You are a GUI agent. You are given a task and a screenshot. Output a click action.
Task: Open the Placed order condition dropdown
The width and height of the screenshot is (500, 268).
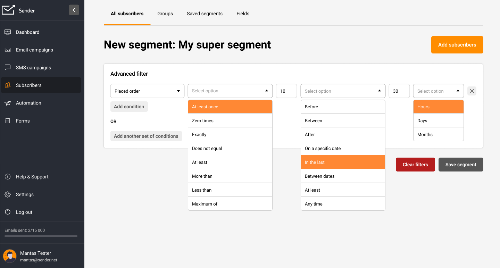pyautogui.click(x=147, y=91)
